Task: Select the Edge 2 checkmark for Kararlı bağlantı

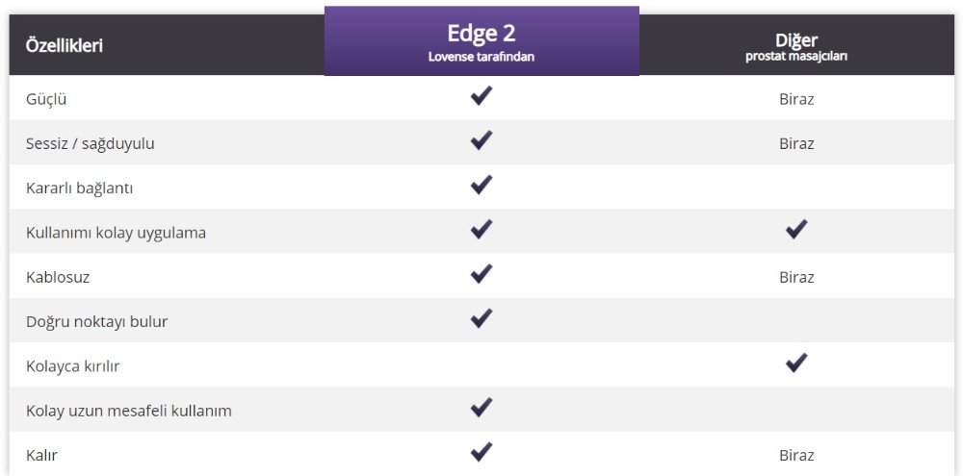Action: tap(481, 185)
